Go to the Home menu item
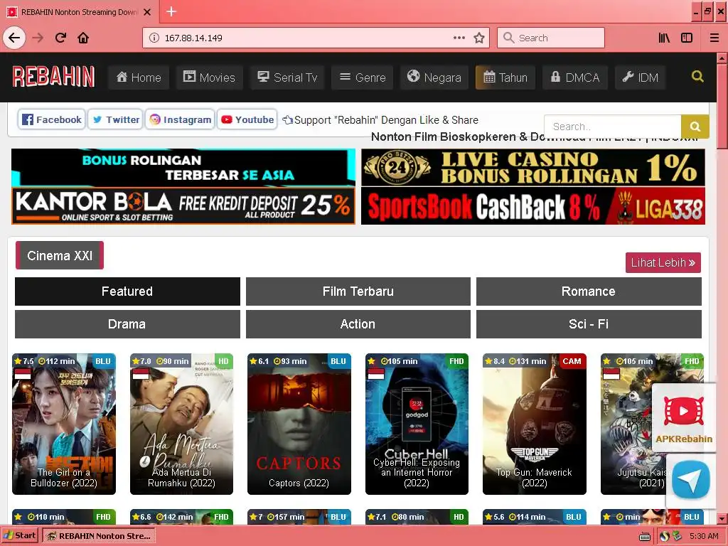This screenshot has width=728, height=546. (x=139, y=77)
